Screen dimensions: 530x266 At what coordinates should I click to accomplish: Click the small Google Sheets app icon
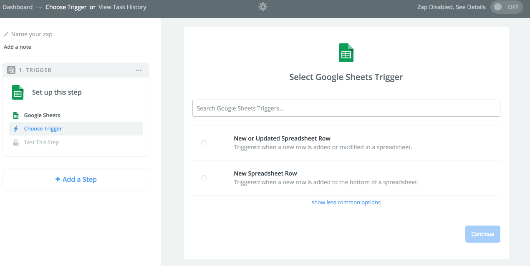pyautogui.click(x=16, y=115)
